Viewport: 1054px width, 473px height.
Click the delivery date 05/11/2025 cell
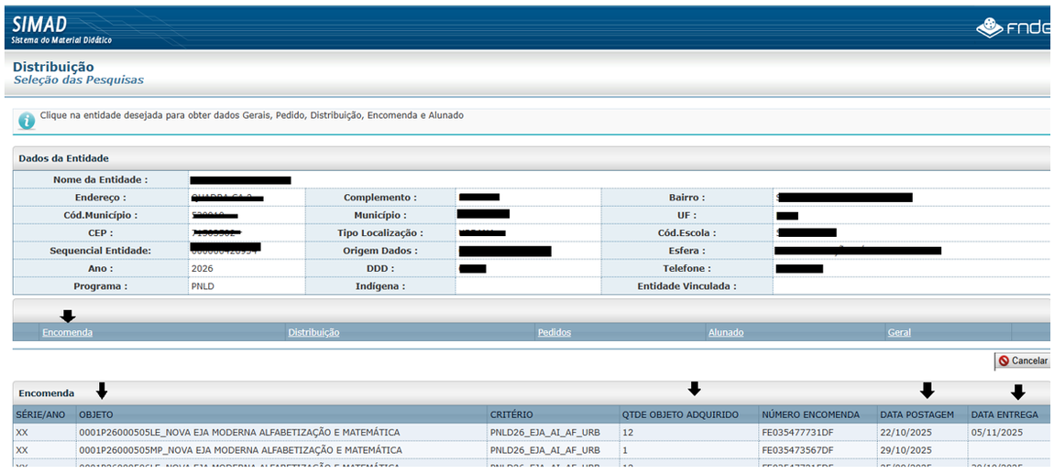tap(995, 432)
